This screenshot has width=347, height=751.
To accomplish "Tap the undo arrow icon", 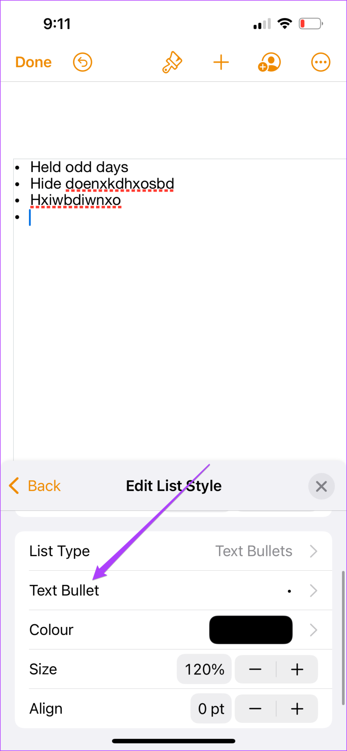I will coord(82,62).
